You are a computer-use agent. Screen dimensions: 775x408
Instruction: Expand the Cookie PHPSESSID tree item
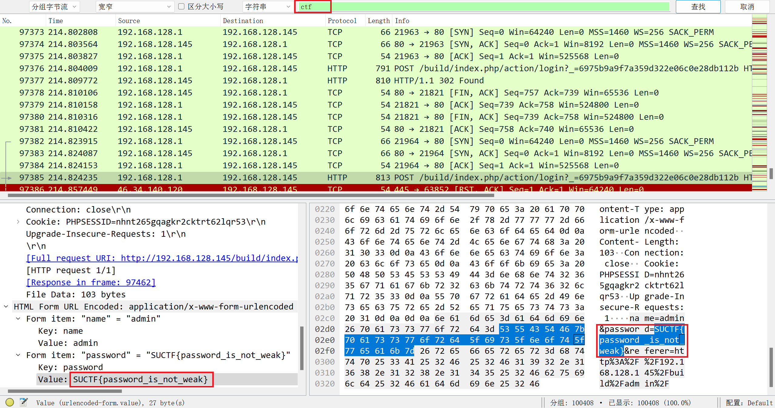[18, 222]
